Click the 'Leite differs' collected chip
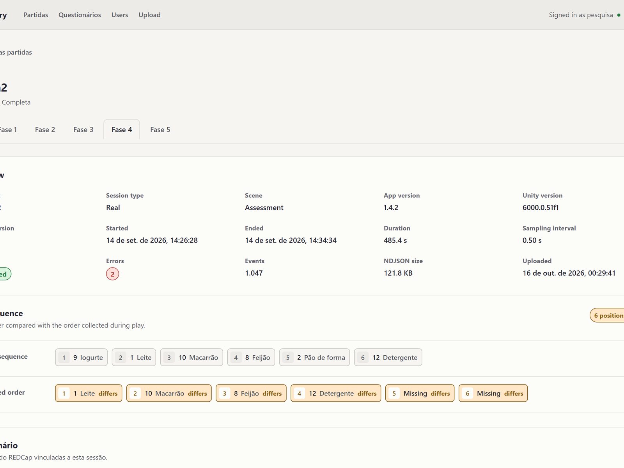 [89, 393]
